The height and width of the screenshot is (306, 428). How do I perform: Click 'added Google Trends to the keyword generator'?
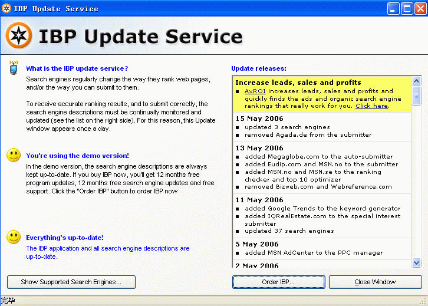322,209
